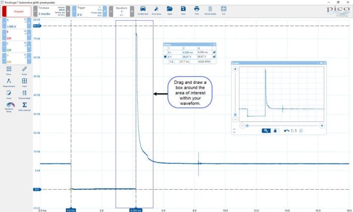Open Channel D Off options
This screenshot has height=212, width=353.
(17, 59)
